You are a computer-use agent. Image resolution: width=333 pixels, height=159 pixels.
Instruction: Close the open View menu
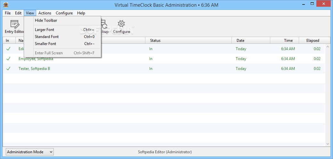tap(30, 13)
